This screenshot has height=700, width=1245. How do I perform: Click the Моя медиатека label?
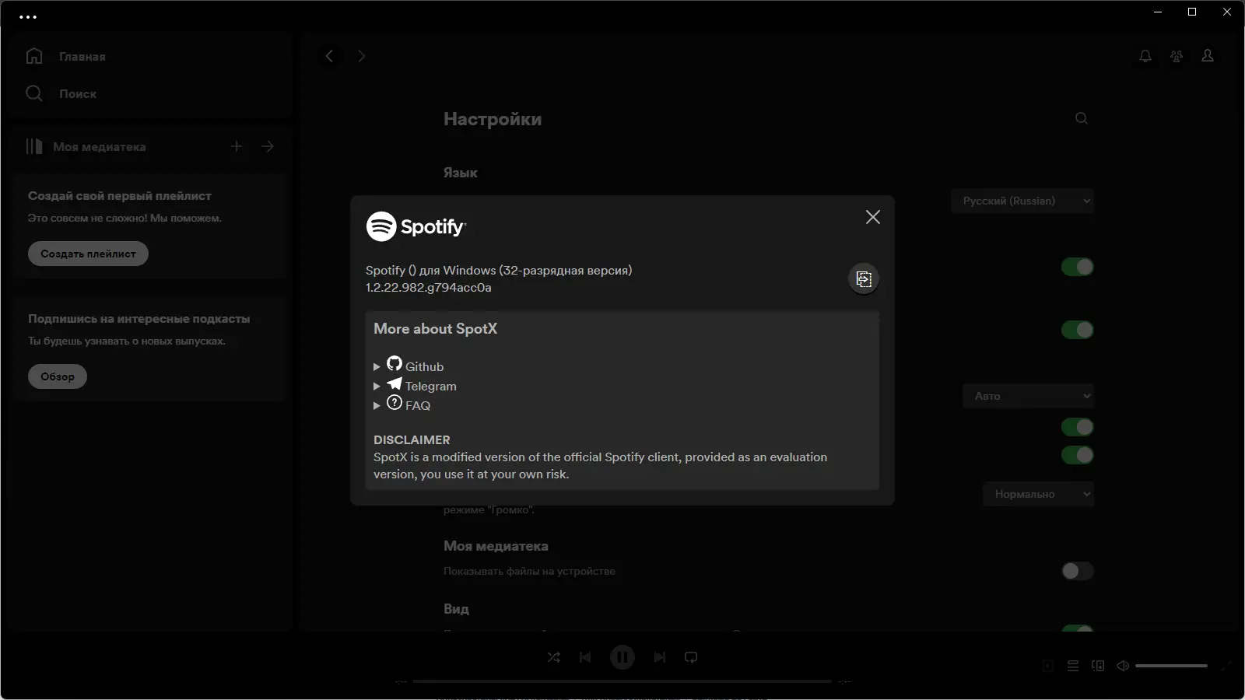click(100, 147)
